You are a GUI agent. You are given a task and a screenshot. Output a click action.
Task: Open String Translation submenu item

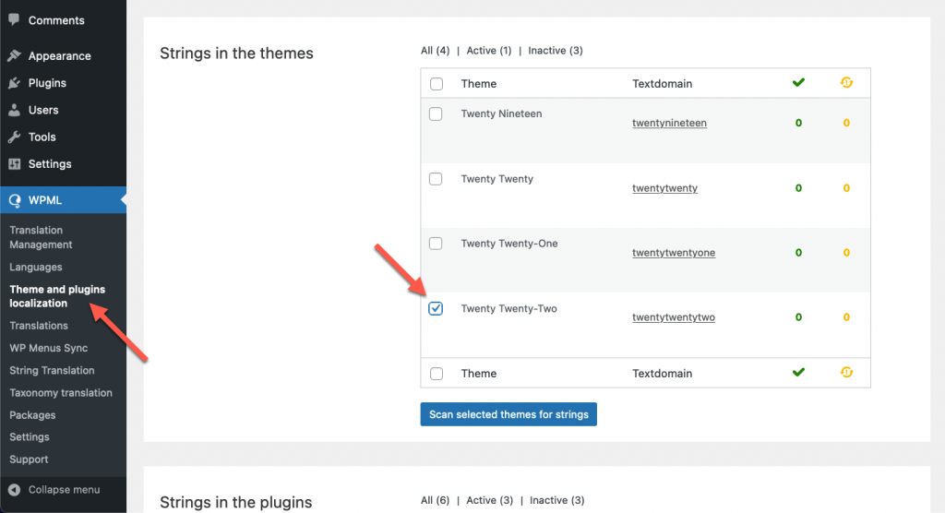point(52,371)
